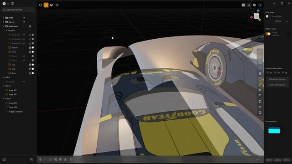
Task: Toggle the lock icon on Back reference
Action: click(30, 73)
